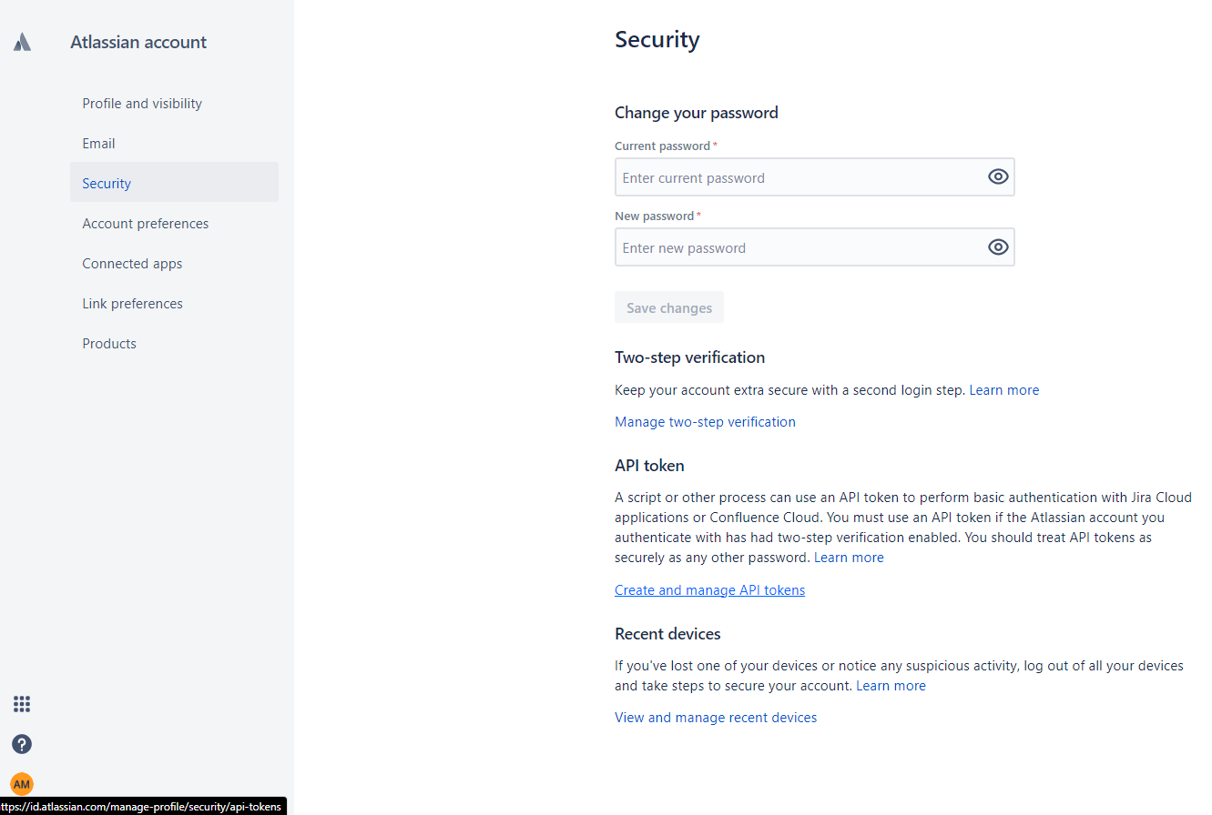Click the Change your password heading
Viewport: 1212px width, 815px height.
click(x=697, y=113)
